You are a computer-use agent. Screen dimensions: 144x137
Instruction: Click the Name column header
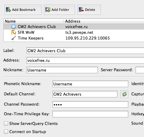[34, 21]
